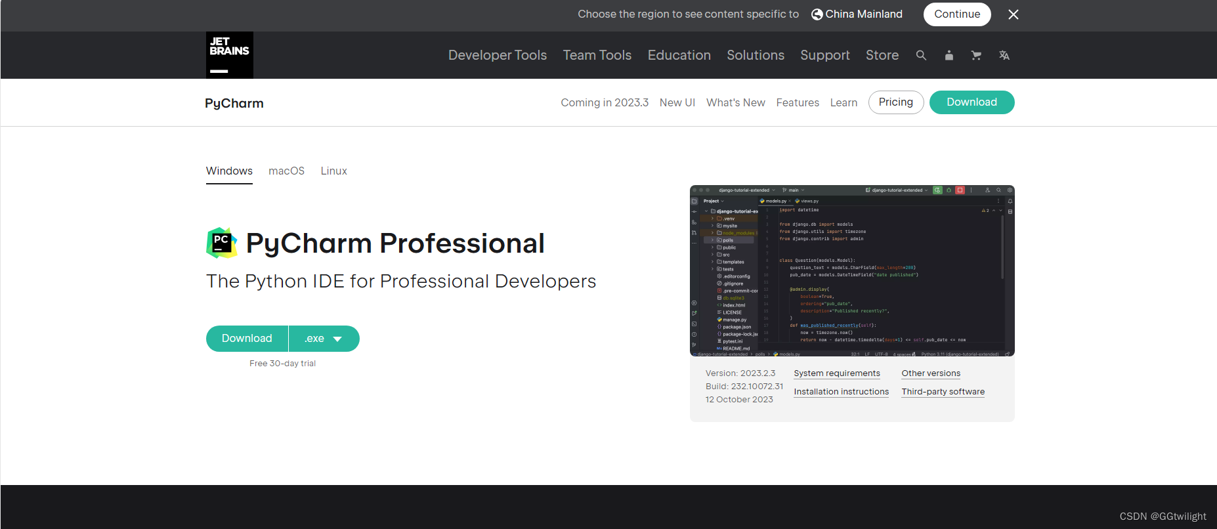
Task: Click the Version: 2023.2.3 text
Action: coord(740,373)
